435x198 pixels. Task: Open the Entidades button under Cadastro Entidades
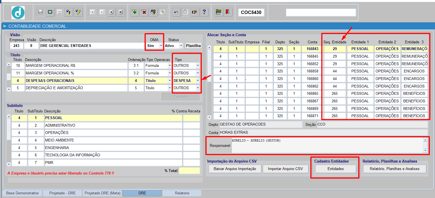336,169
